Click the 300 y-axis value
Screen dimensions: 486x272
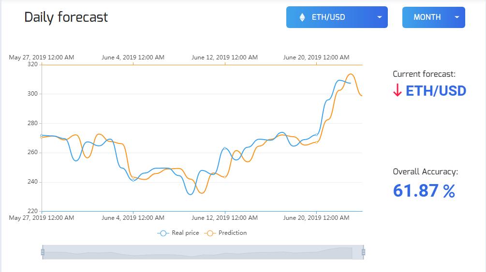(32, 94)
